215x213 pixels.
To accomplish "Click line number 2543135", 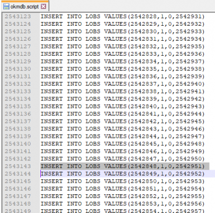I will tap(18, 106).
